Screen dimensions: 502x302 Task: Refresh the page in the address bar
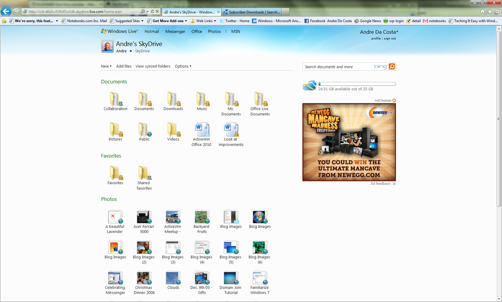152,12
